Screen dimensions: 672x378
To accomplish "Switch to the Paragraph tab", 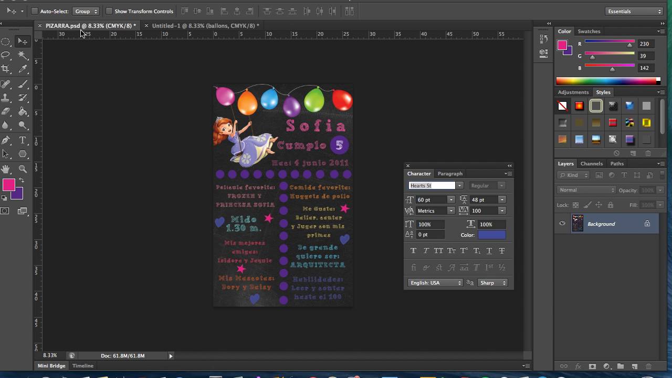I will [450, 173].
